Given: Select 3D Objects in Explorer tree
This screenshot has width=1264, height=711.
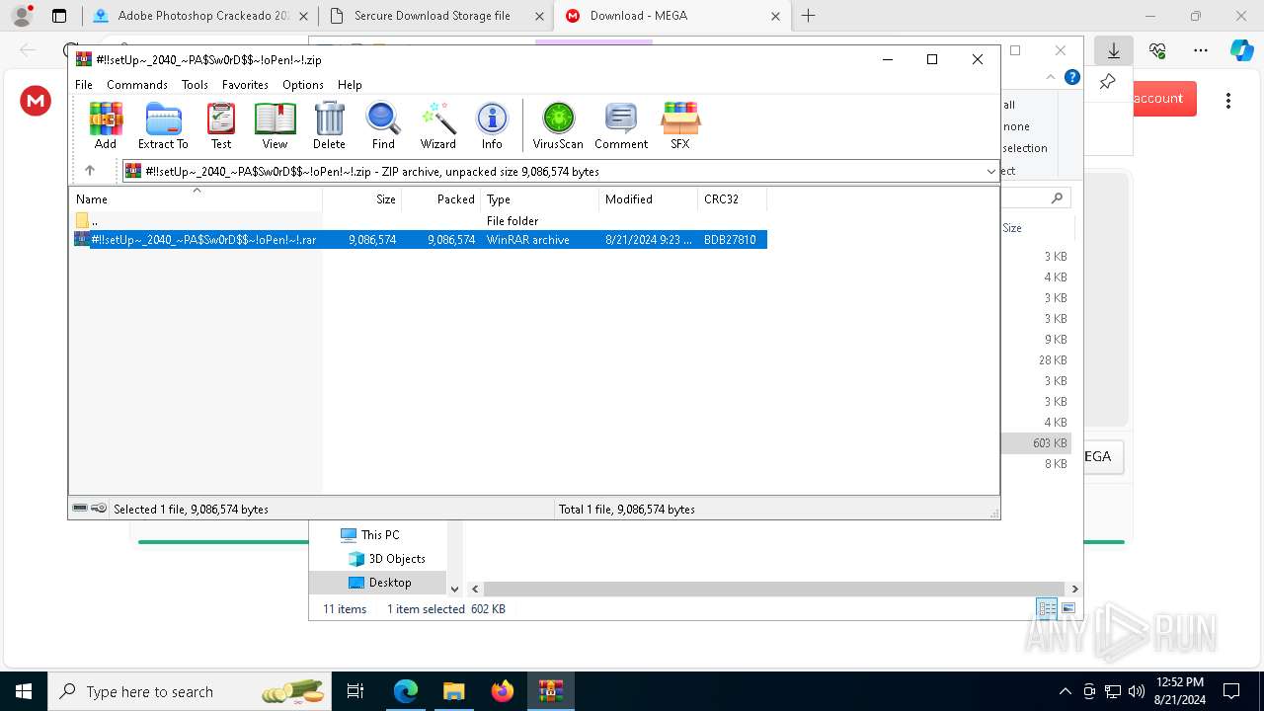Looking at the screenshot, I should (387, 558).
